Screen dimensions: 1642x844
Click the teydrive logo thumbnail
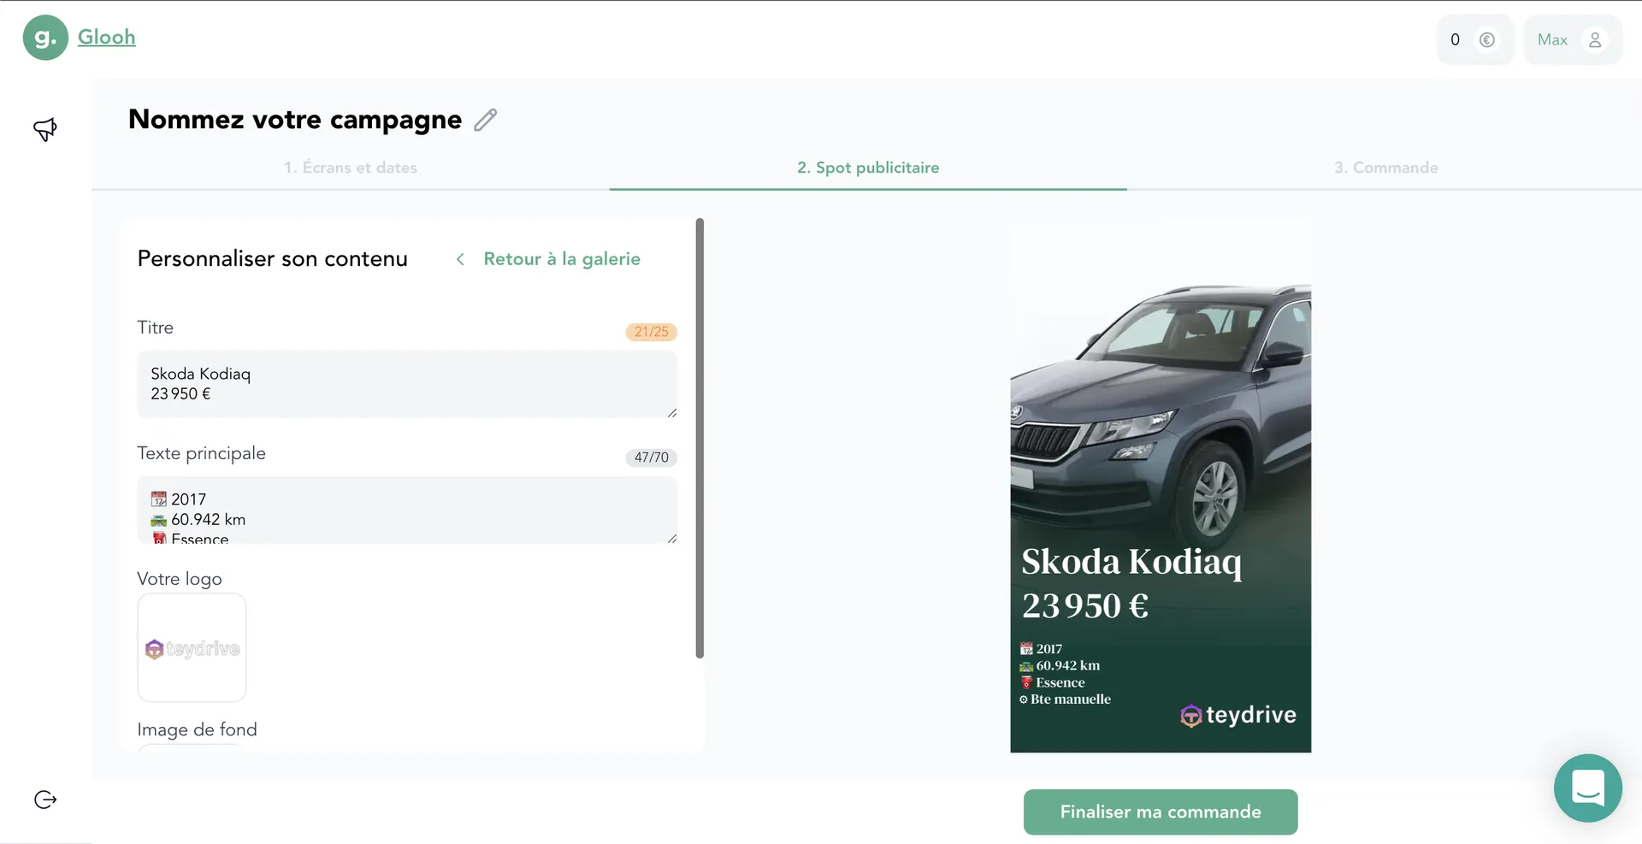tap(192, 648)
